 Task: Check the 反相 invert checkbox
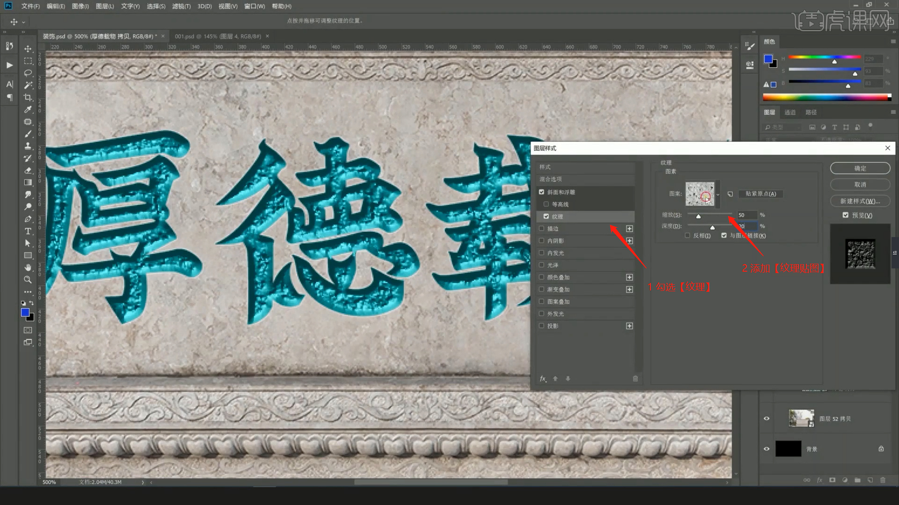(x=687, y=236)
